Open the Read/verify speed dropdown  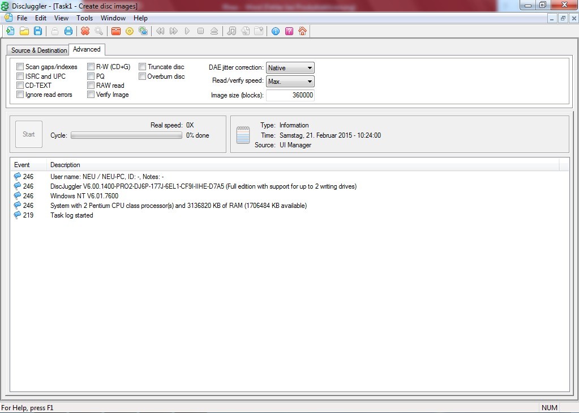pyautogui.click(x=290, y=82)
